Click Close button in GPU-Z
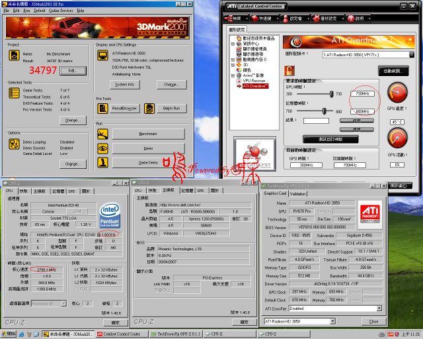 pyautogui.click(x=373, y=321)
